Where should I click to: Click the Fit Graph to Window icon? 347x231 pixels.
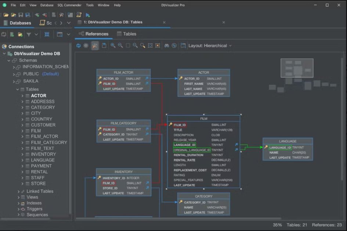[x=150, y=45]
